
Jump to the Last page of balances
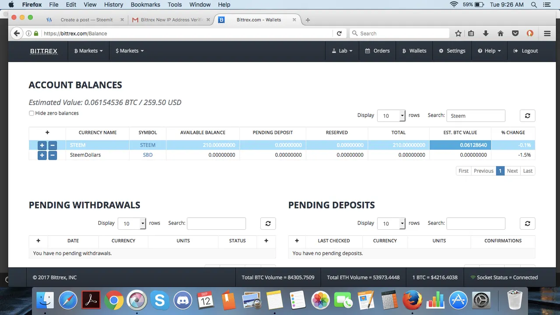pos(528,171)
